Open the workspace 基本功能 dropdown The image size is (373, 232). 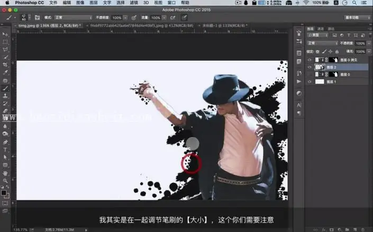[357, 17]
